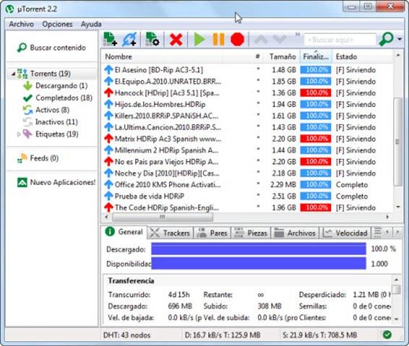Screen dimensions: 409x346
Task: Pause torrent with orange pause icon
Action: [x=218, y=40]
